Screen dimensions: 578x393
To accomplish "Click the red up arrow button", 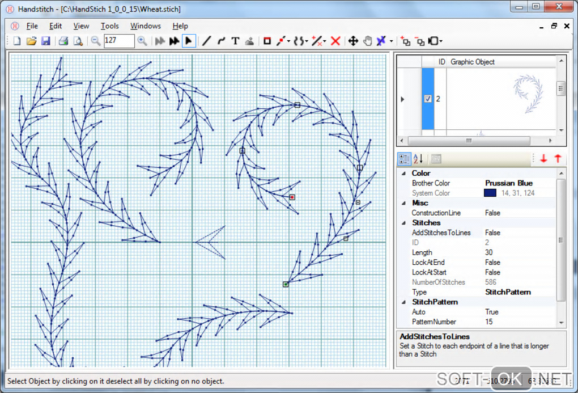I will [x=558, y=159].
